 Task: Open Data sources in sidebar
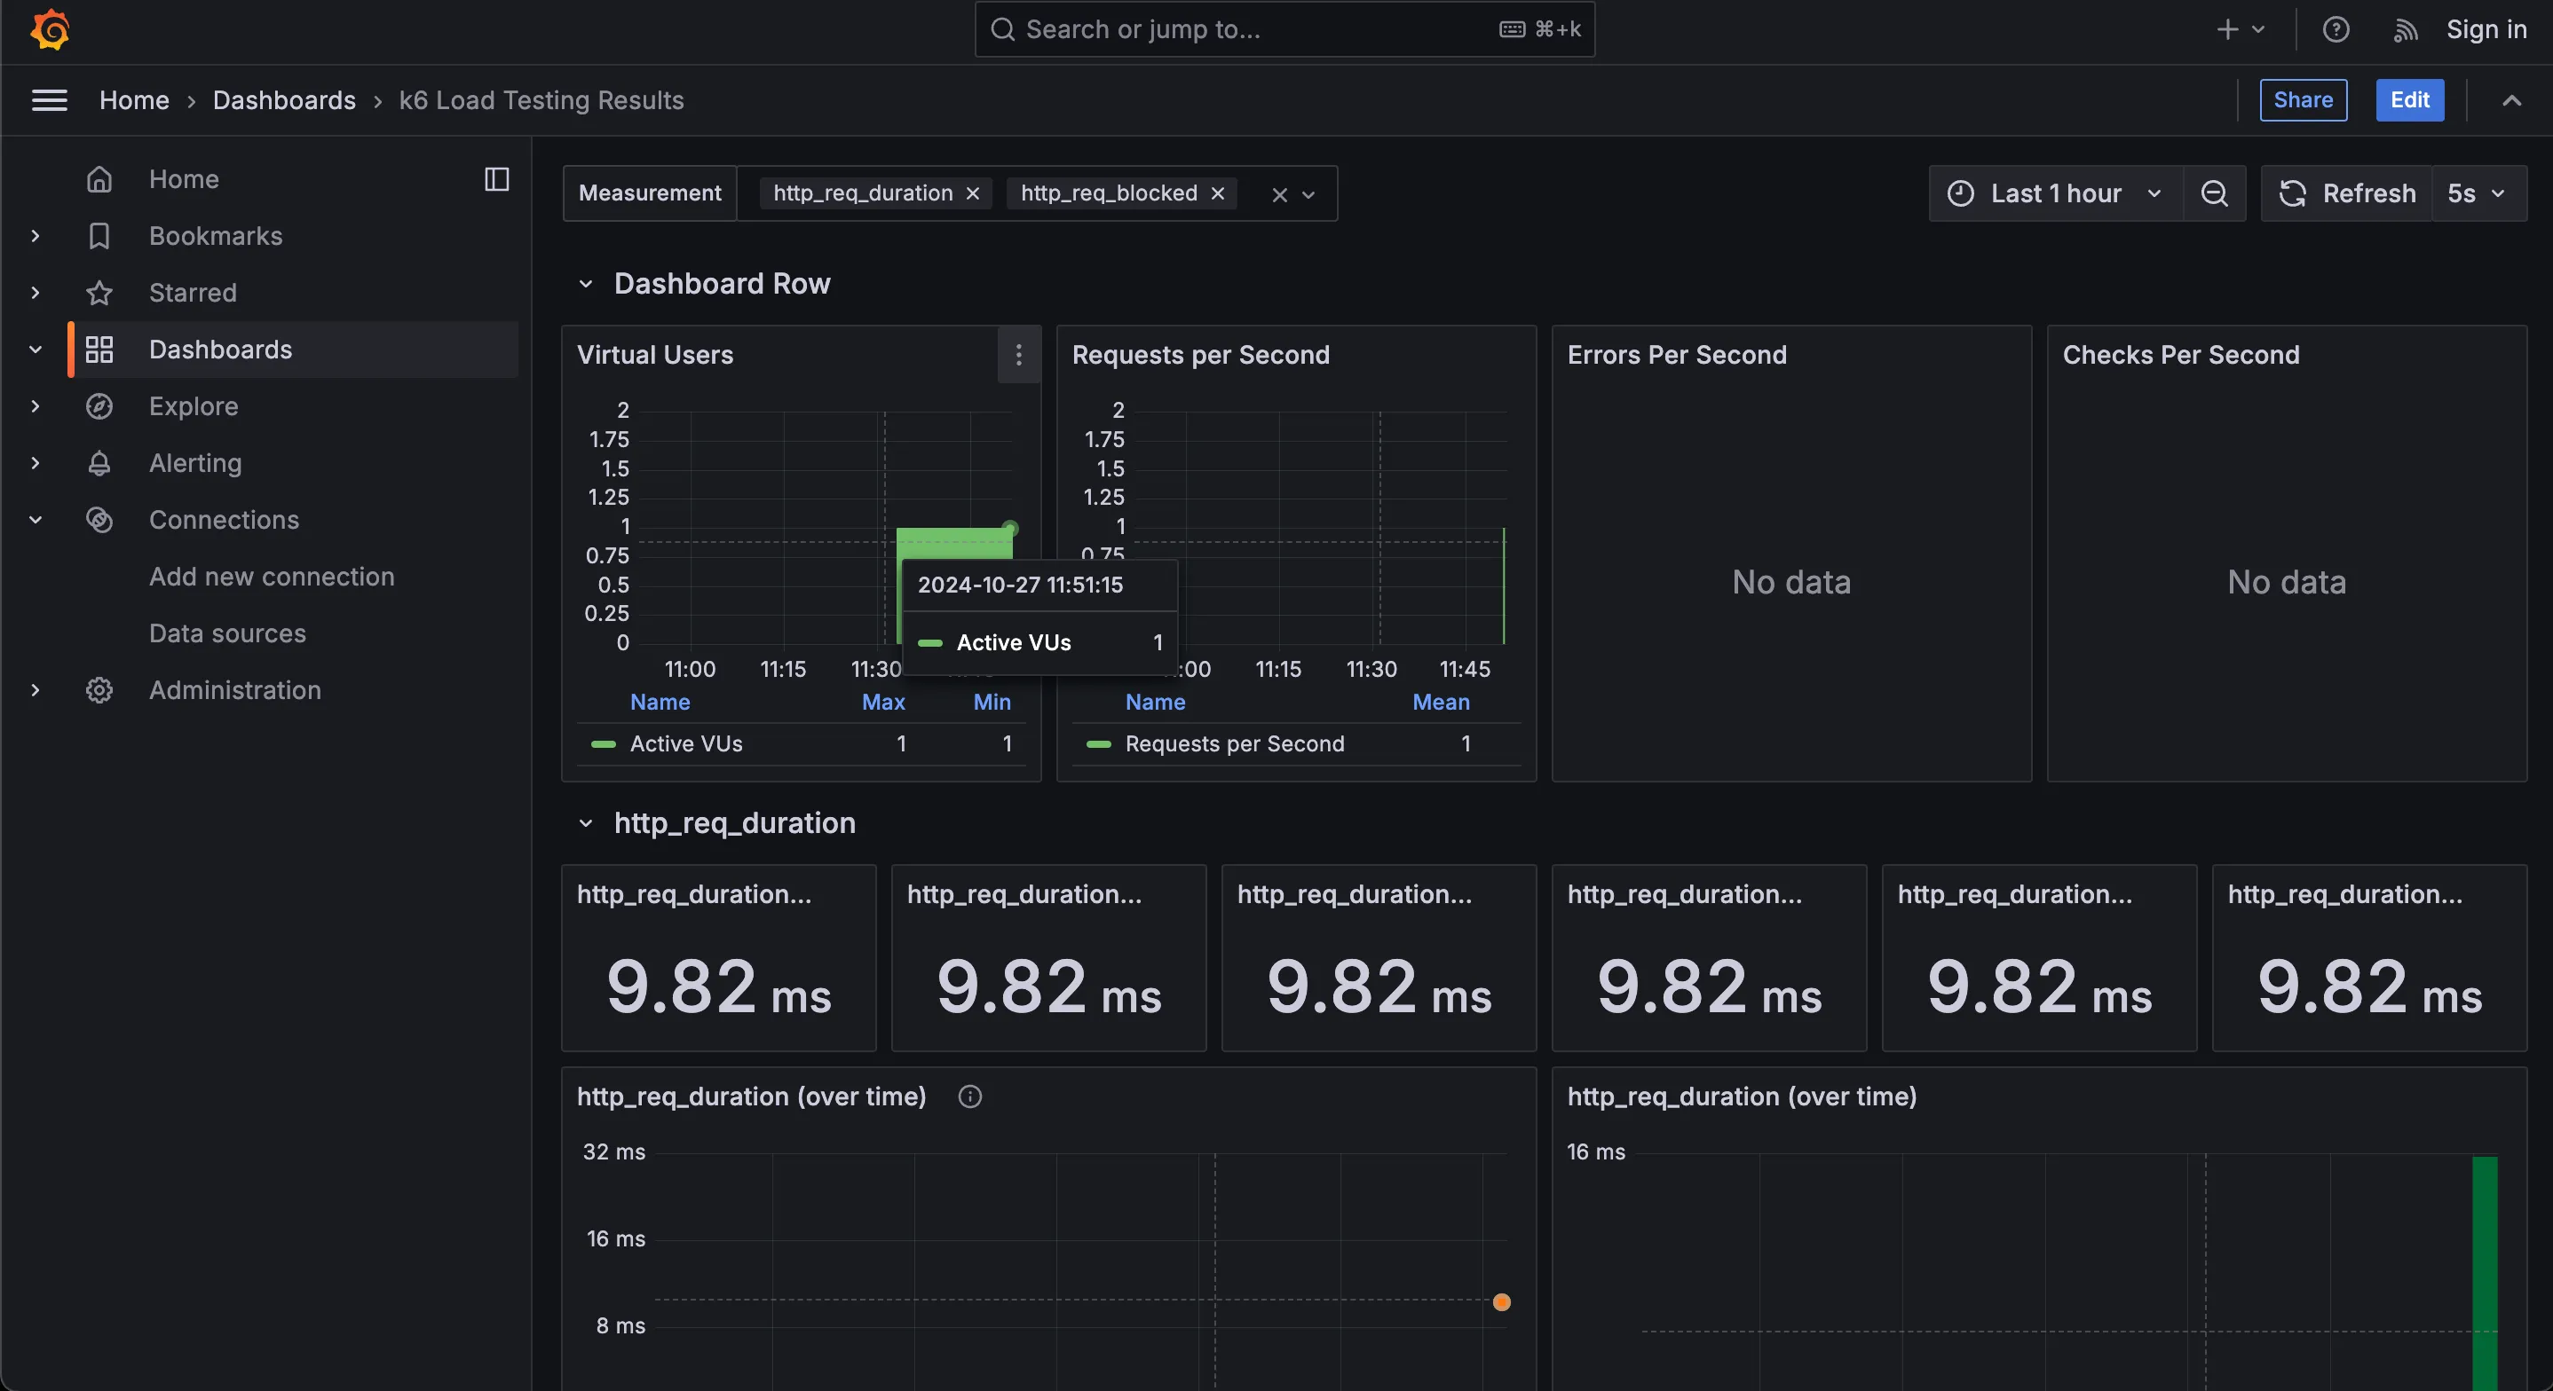(x=227, y=633)
